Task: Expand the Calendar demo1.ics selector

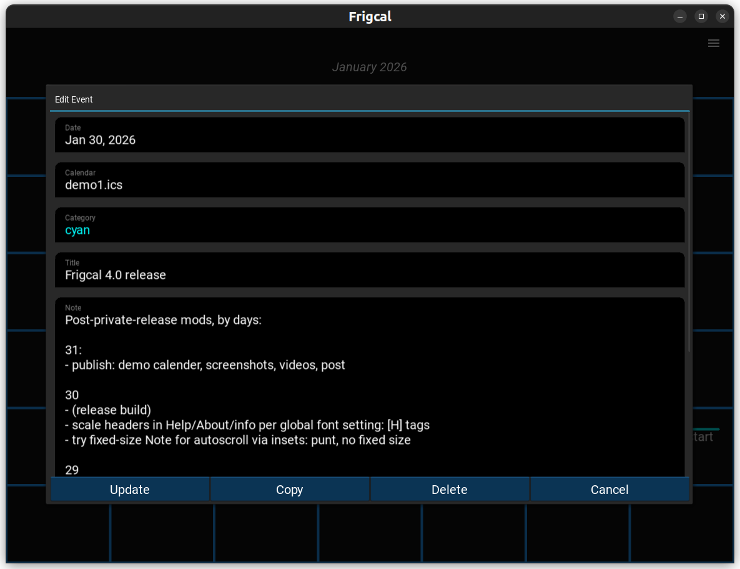Action: pos(370,180)
